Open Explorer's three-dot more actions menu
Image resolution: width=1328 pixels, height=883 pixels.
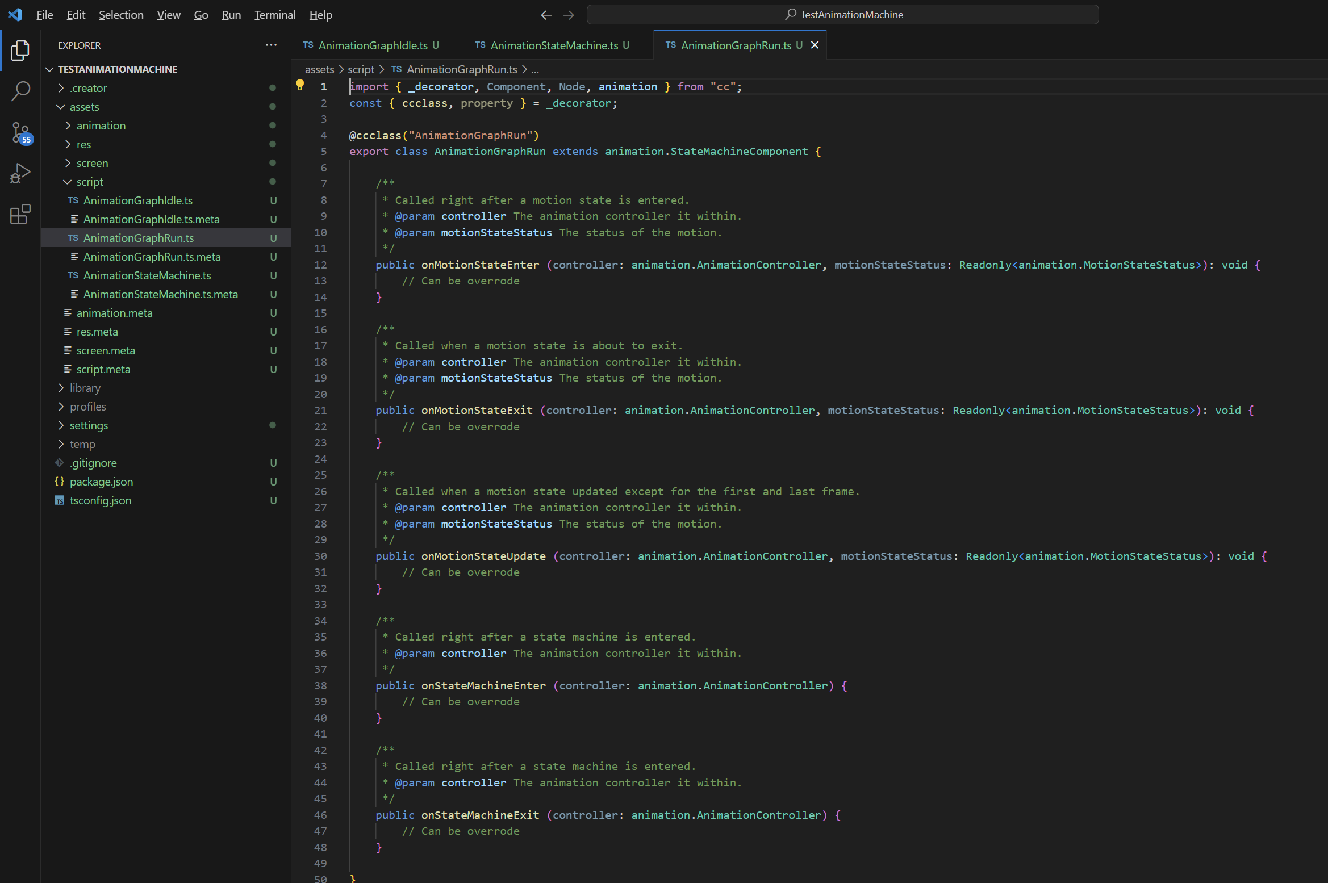pyautogui.click(x=271, y=45)
